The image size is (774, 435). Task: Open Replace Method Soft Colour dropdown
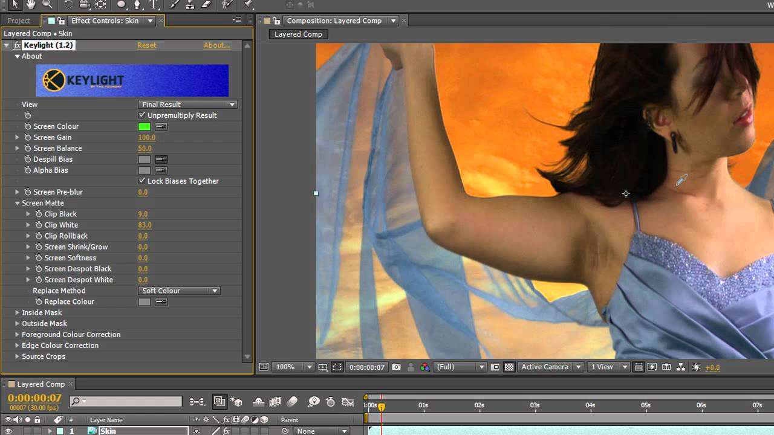click(179, 291)
